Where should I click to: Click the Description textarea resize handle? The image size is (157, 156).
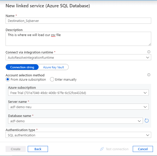pos(150,44)
